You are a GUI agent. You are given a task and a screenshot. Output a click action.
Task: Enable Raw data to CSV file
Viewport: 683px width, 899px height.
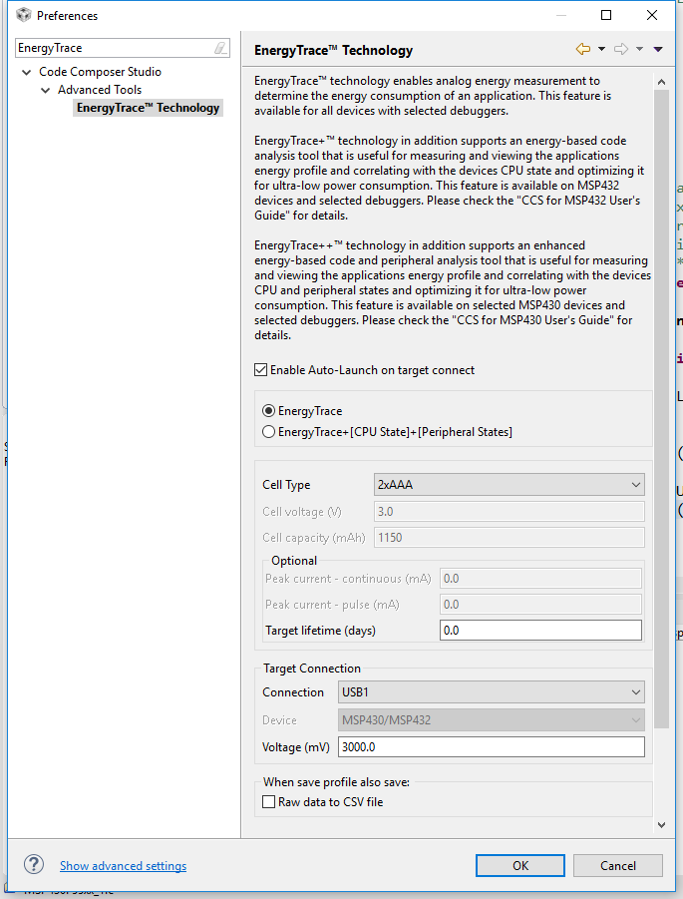click(x=269, y=801)
